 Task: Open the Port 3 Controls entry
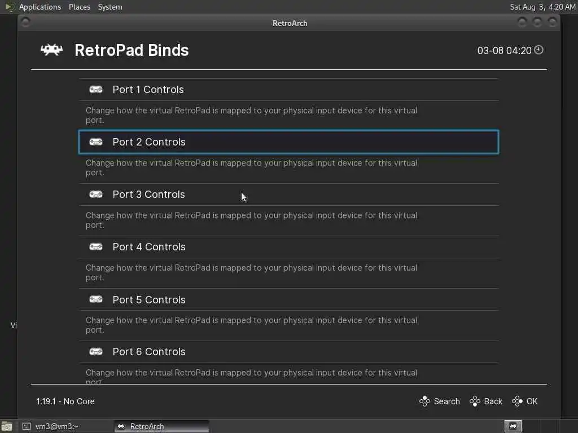tap(148, 195)
